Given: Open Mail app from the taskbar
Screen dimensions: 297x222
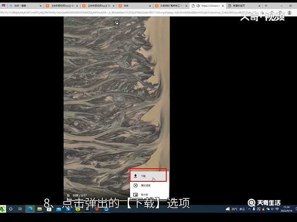Looking at the screenshot, I should tap(59, 209).
